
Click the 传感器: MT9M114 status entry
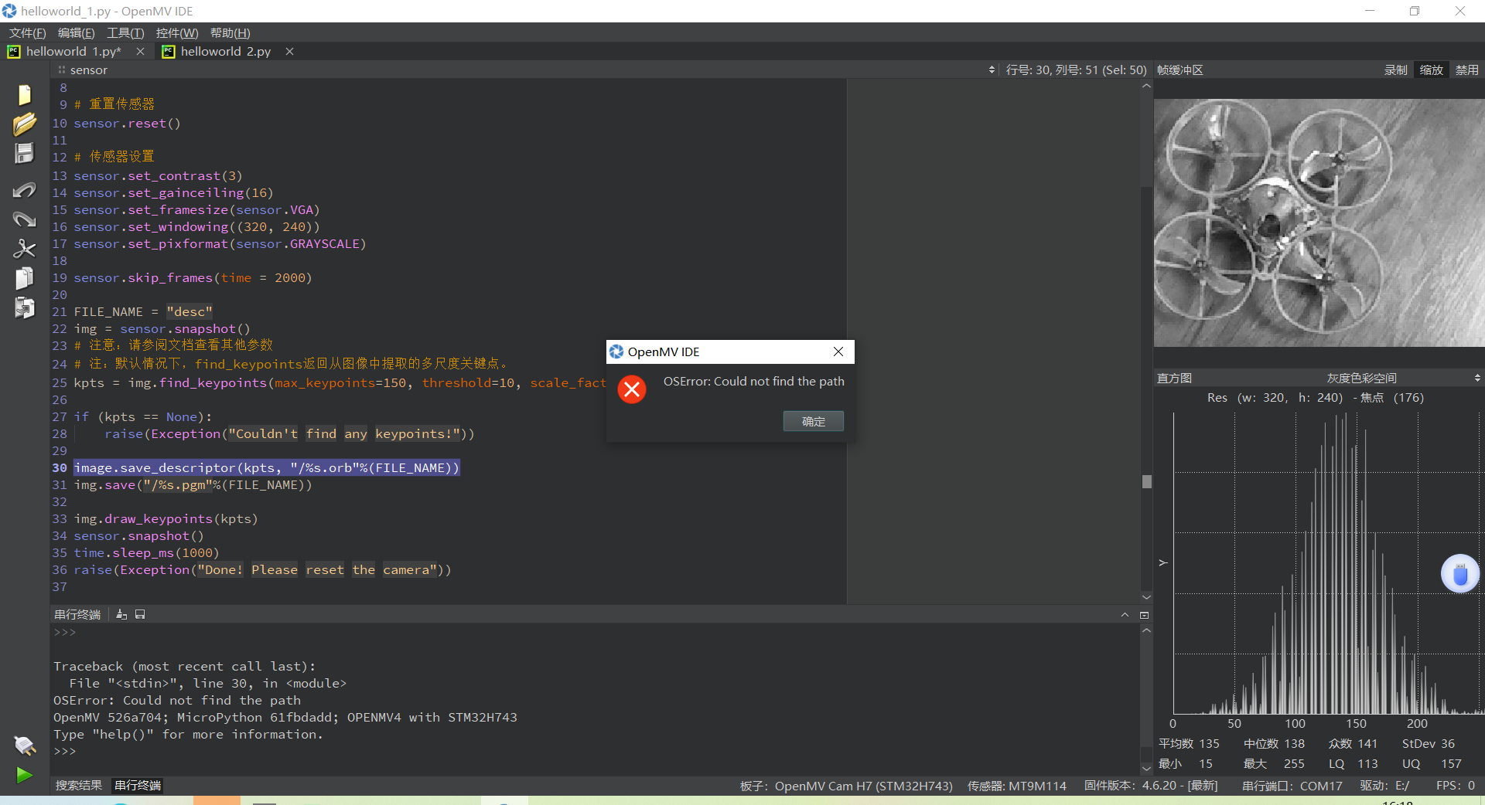tap(1016, 786)
